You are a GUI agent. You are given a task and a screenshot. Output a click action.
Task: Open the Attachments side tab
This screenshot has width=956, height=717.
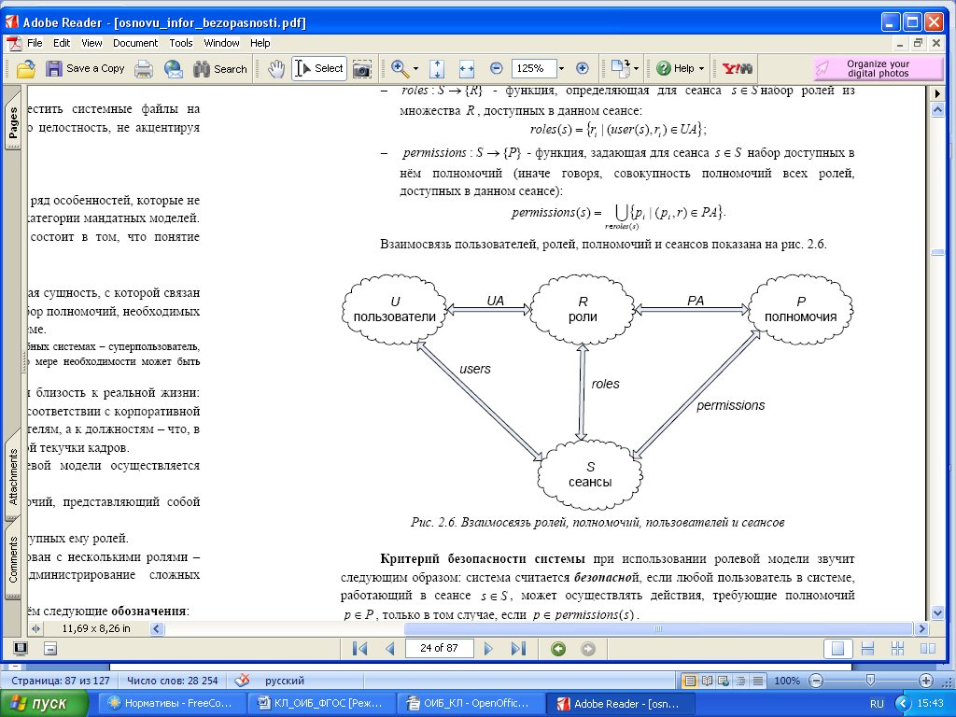(x=13, y=477)
